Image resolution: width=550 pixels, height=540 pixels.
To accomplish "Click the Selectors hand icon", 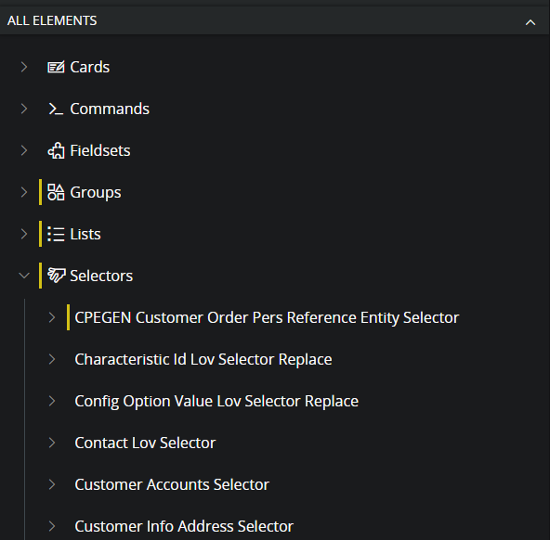I will coord(57,276).
